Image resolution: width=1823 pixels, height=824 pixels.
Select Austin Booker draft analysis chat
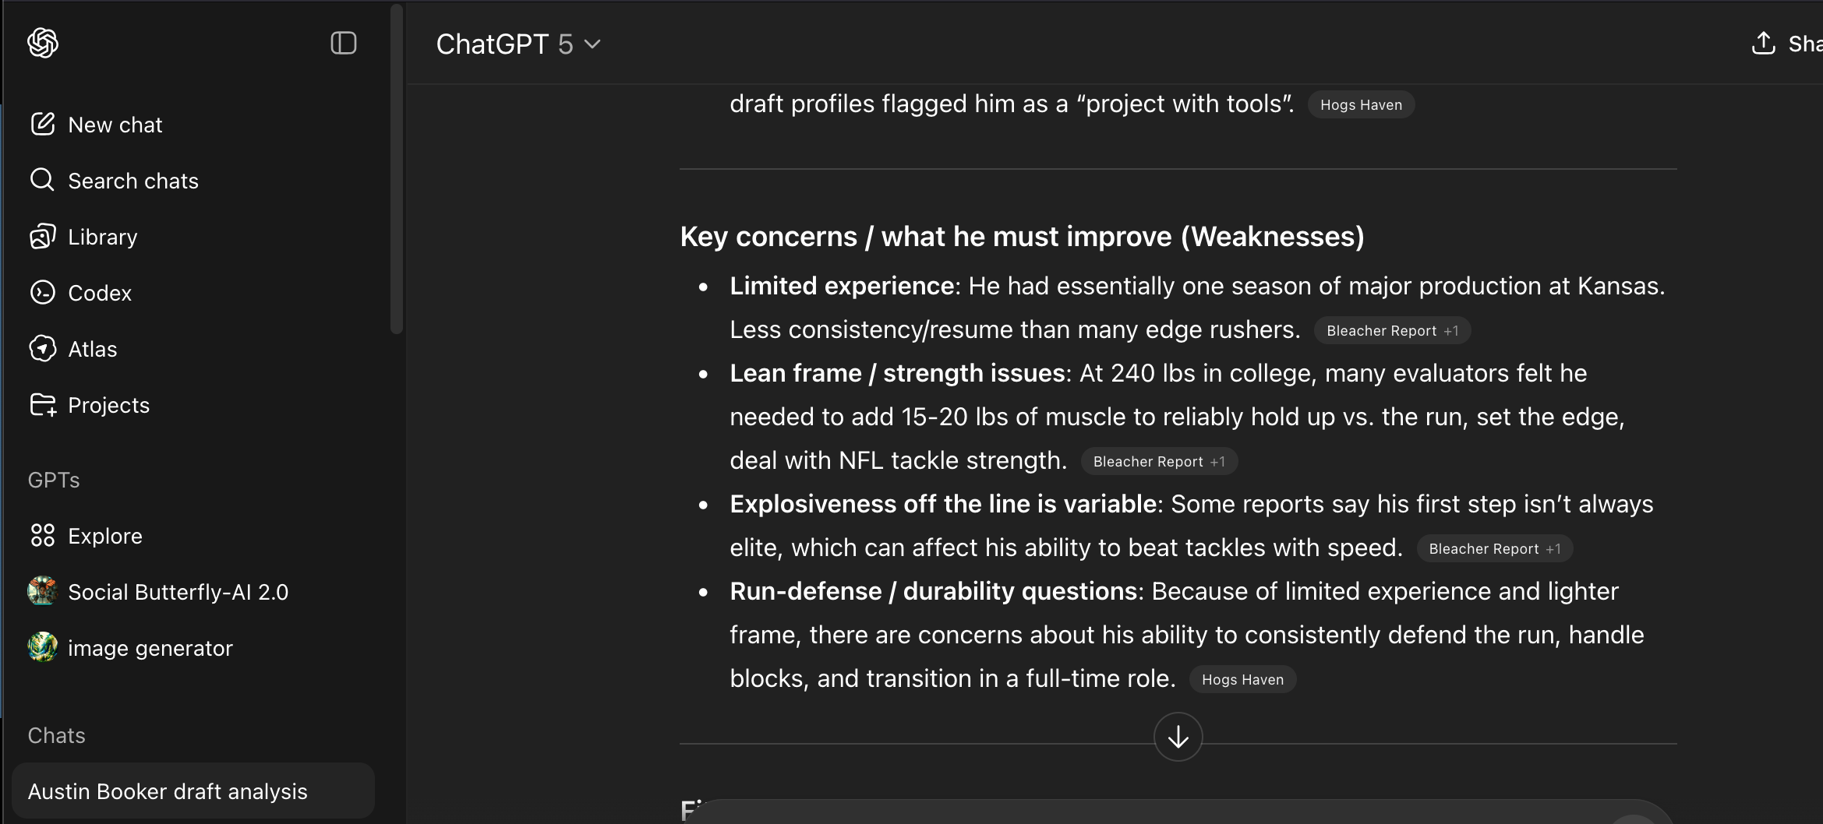coord(193,791)
